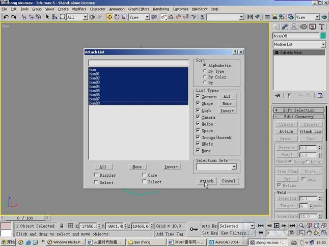Open the Selection Sets dropdown
Viewport: 329px width, 247px height.
coord(234,167)
